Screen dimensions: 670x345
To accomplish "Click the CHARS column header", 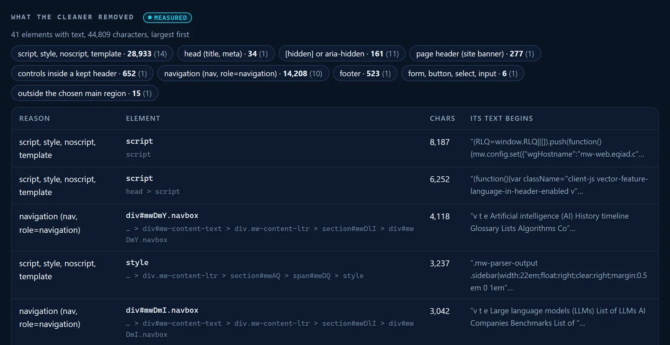I will pyautogui.click(x=442, y=118).
